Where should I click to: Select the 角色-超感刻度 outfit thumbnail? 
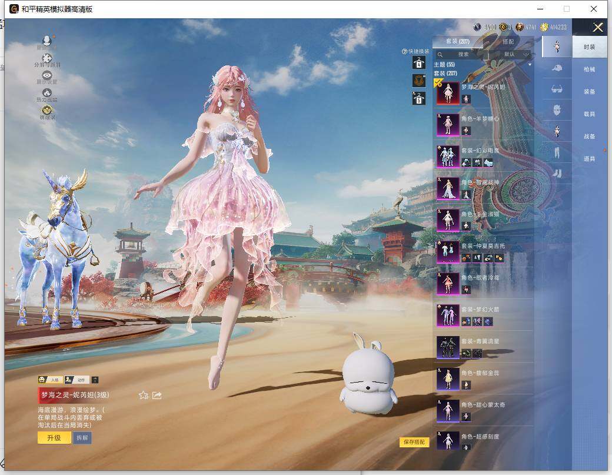(448, 441)
